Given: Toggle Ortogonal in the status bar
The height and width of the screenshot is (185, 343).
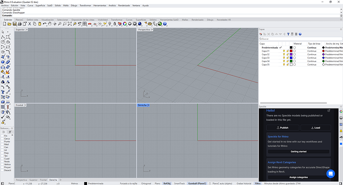Looking at the screenshot, I should coord(146,184).
